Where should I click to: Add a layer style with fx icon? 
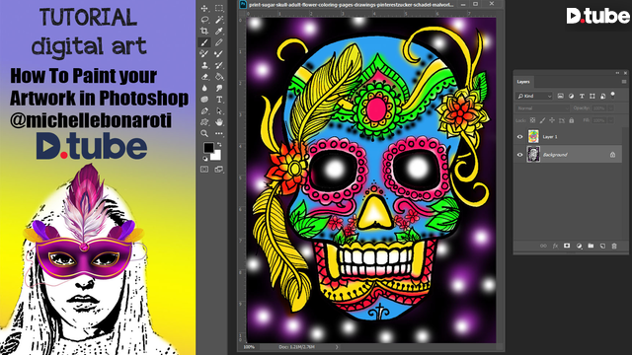(555, 246)
